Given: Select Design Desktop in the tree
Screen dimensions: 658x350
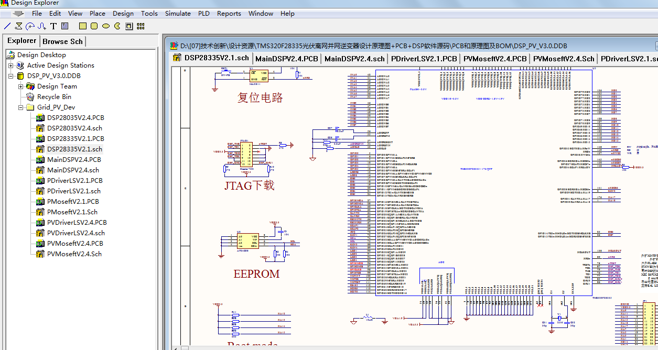Looking at the screenshot, I should point(41,55).
